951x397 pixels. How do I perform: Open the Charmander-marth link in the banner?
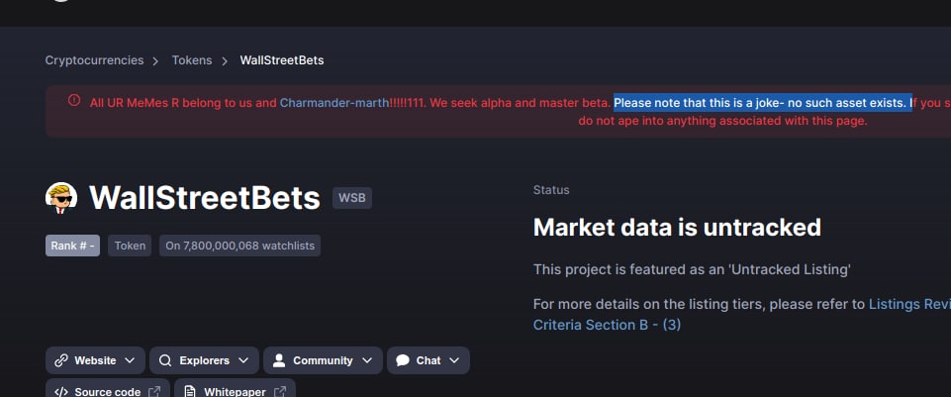pos(334,103)
